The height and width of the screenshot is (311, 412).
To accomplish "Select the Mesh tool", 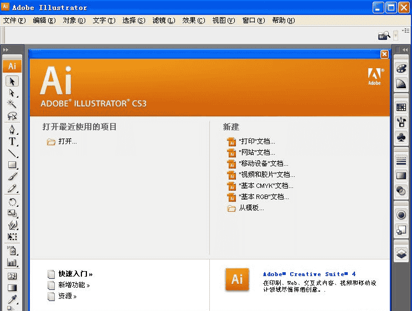I will [12, 276].
